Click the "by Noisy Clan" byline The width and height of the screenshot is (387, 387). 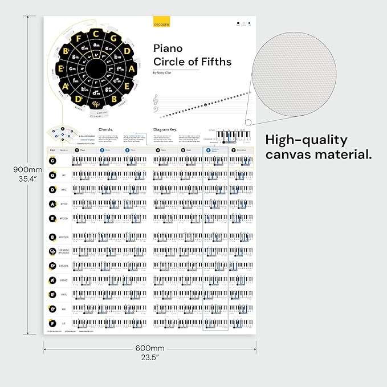(x=162, y=72)
